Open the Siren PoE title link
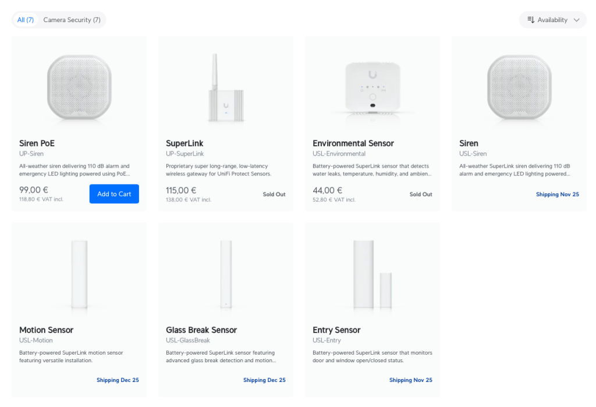This screenshot has height=407, width=596. point(37,143)
